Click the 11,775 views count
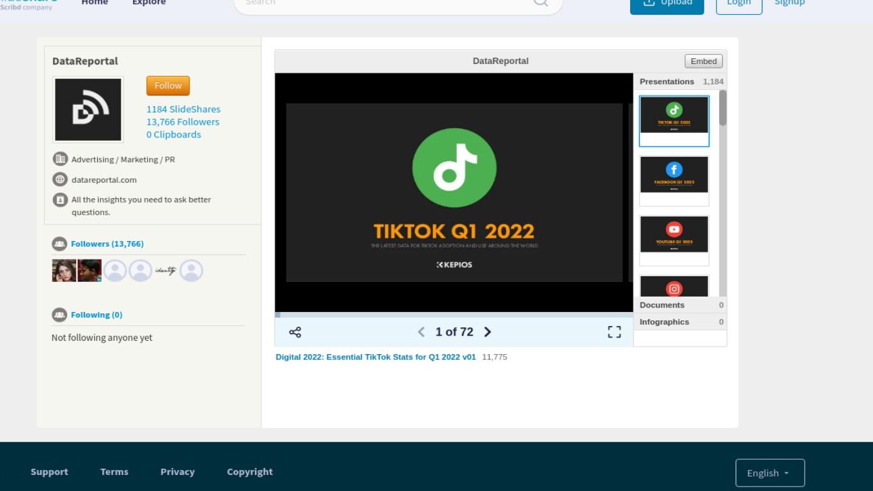Image resolution: width=873 pixels, height=491 pixels. [495, 357]
